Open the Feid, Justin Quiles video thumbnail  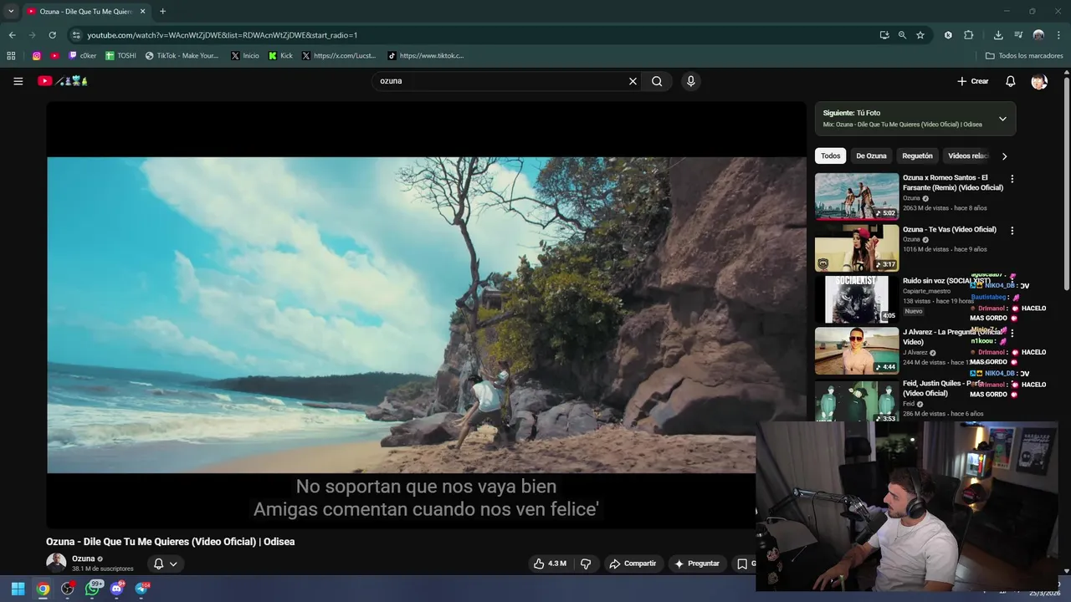click(857, 401)
